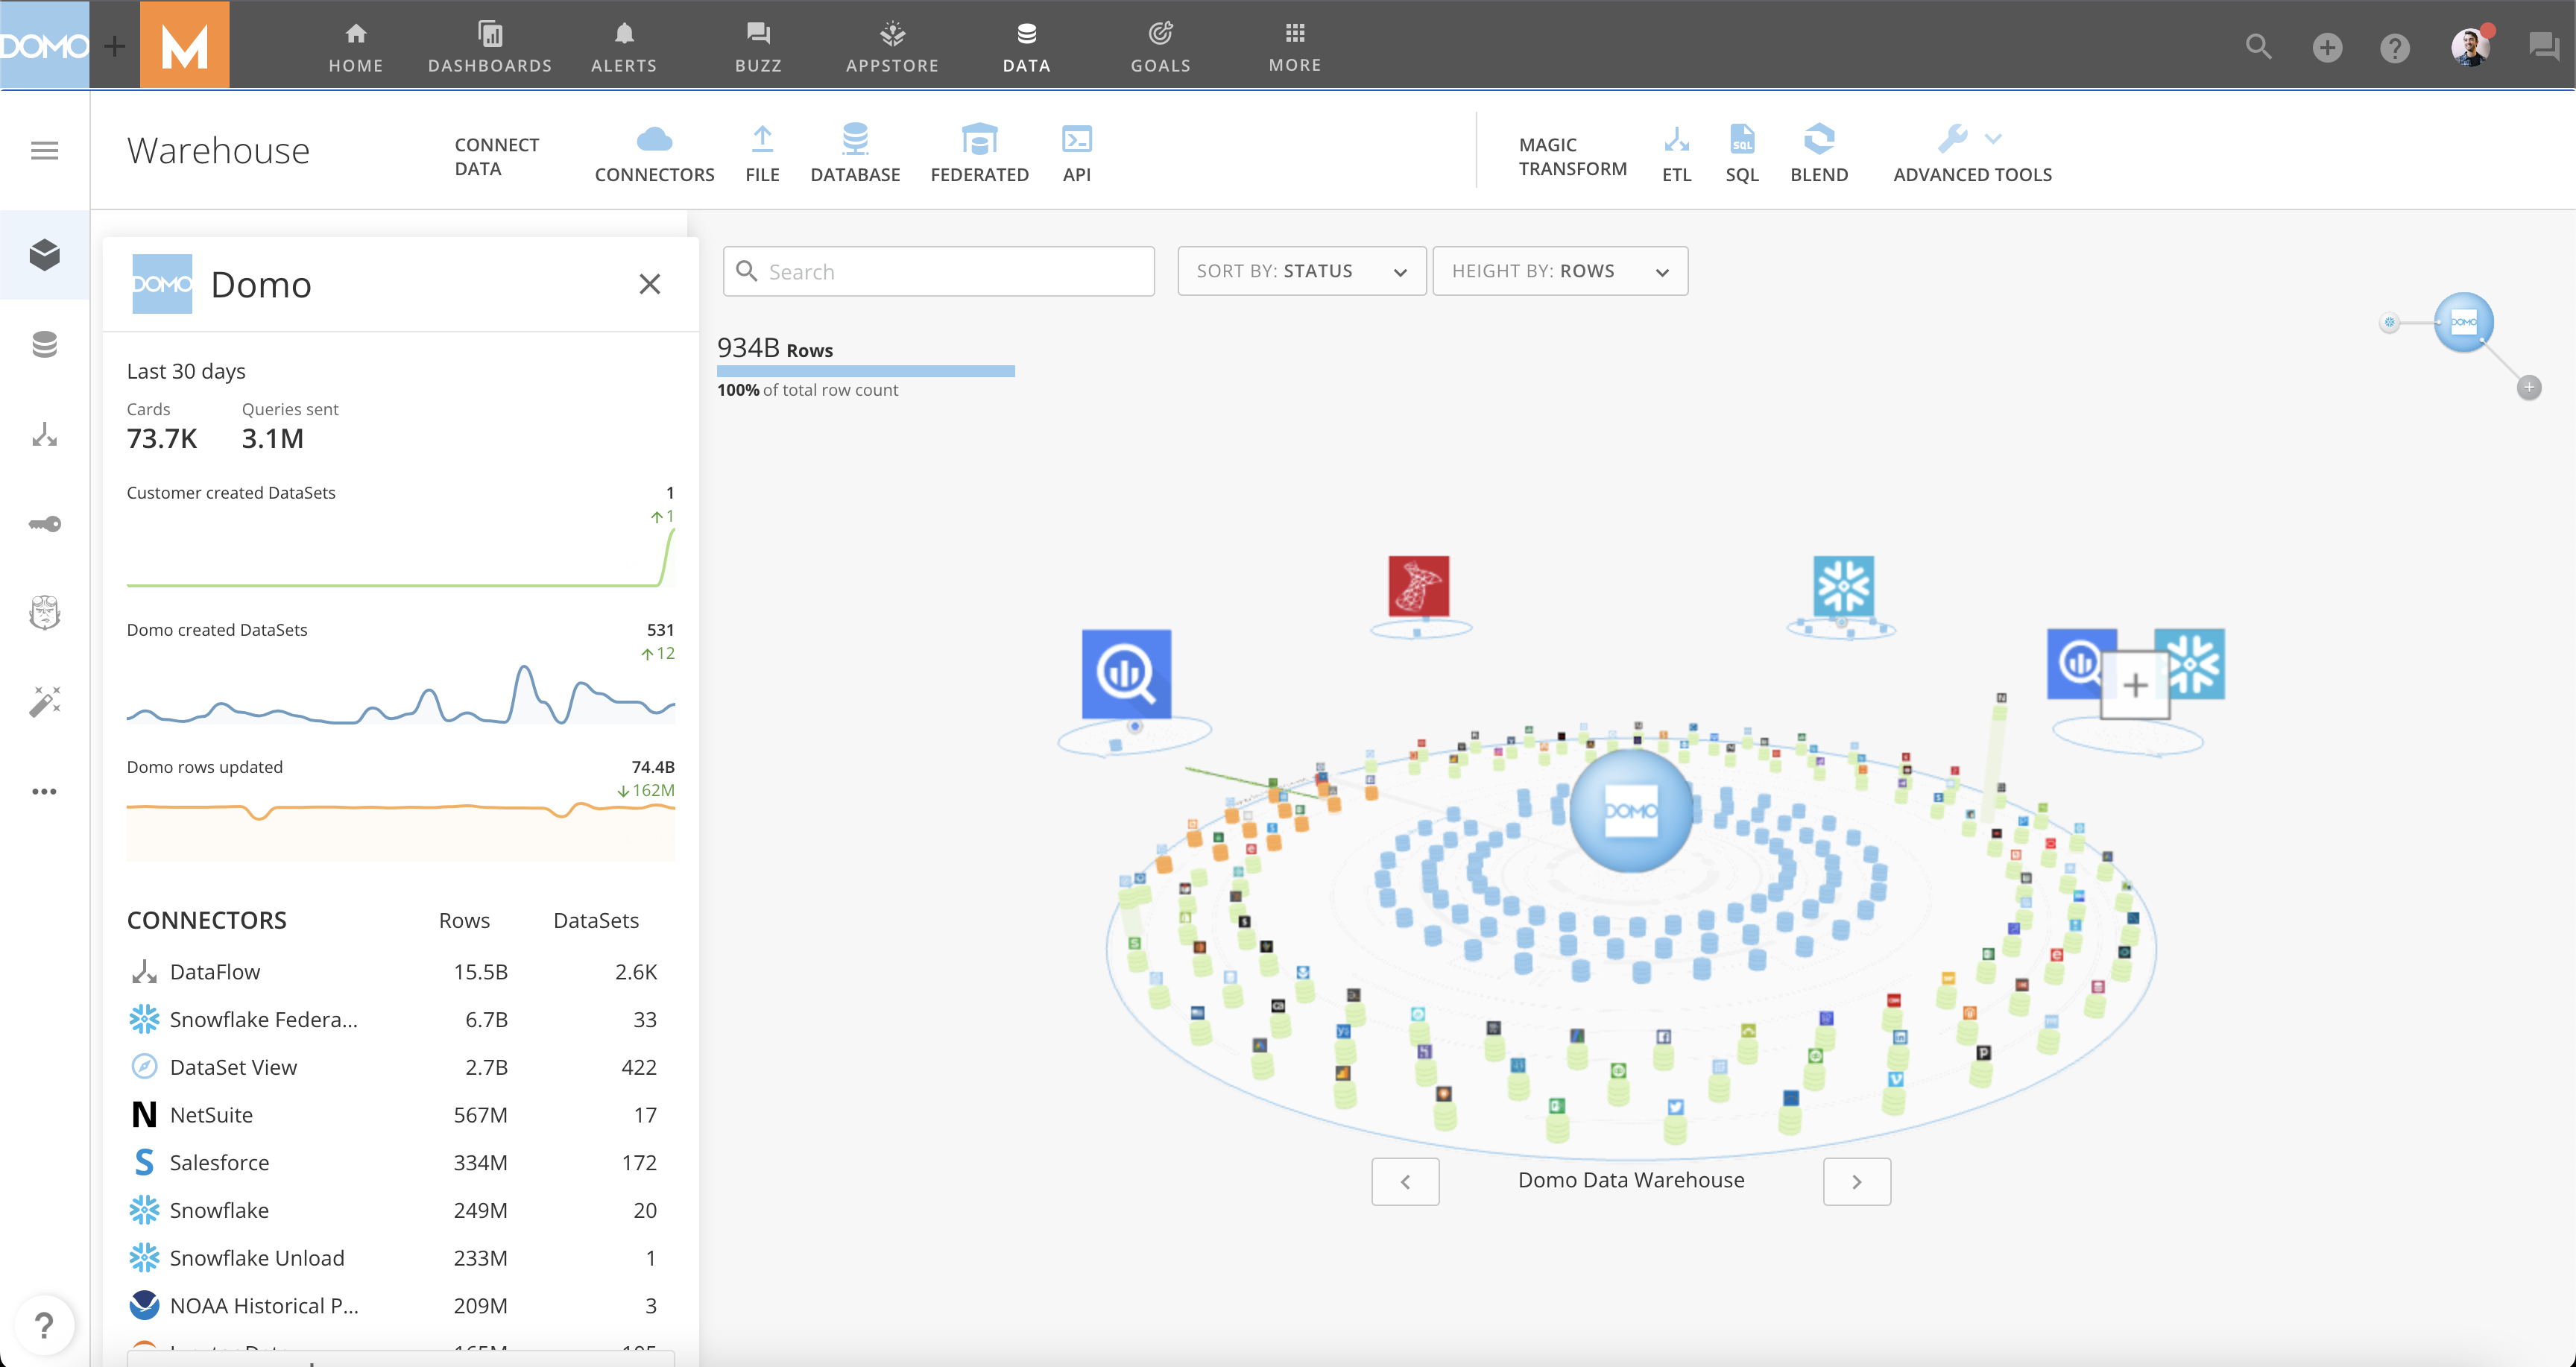
Task: Launch the ETL transform tool
Action: [1676, 140]
